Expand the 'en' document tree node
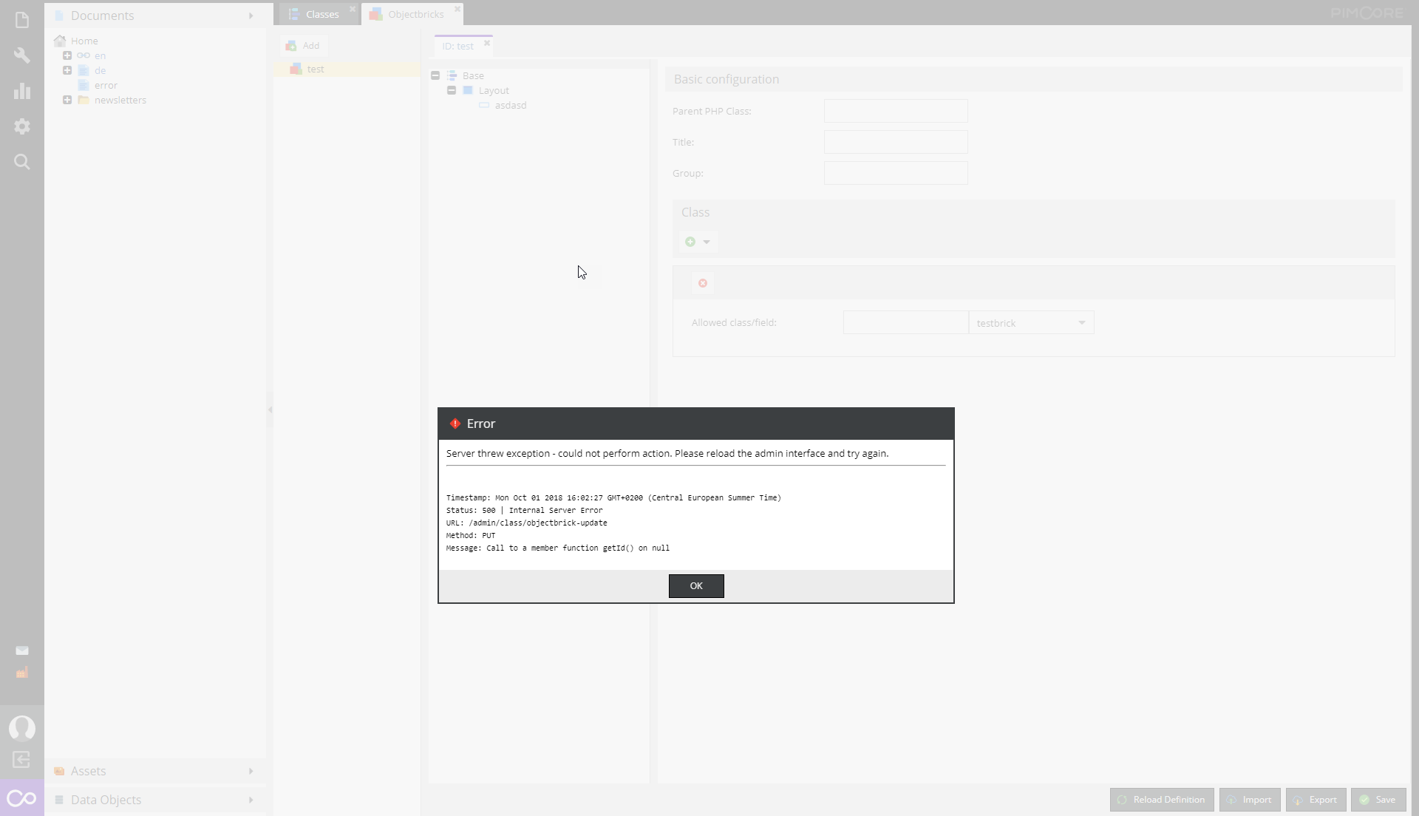Viewport: 1419px width, 816px height. 67,55
